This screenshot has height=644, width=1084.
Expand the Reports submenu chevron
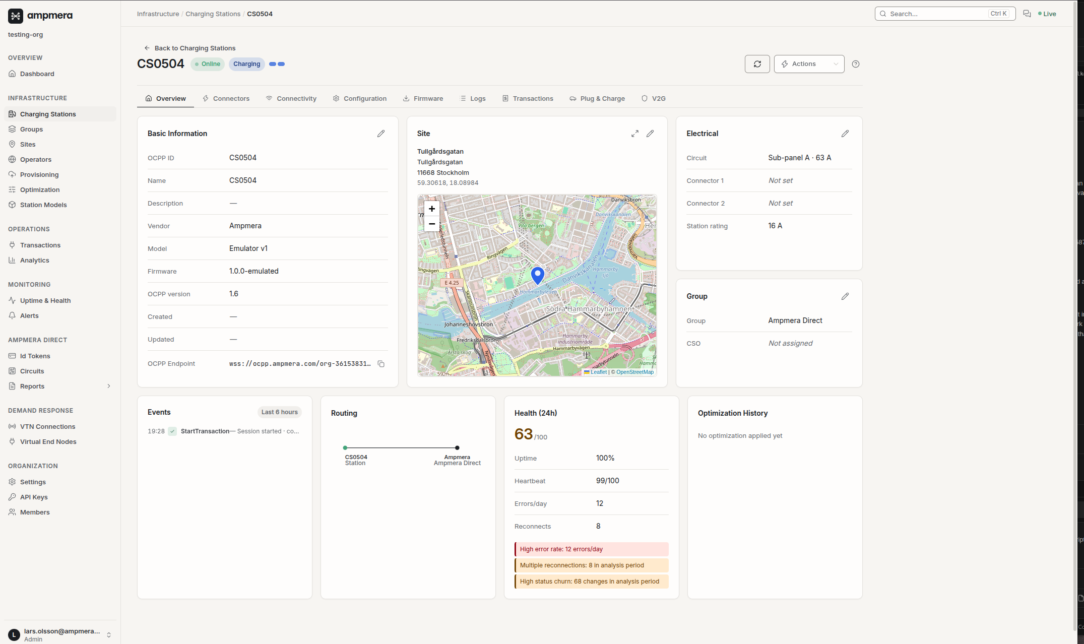tap(108, 386)
